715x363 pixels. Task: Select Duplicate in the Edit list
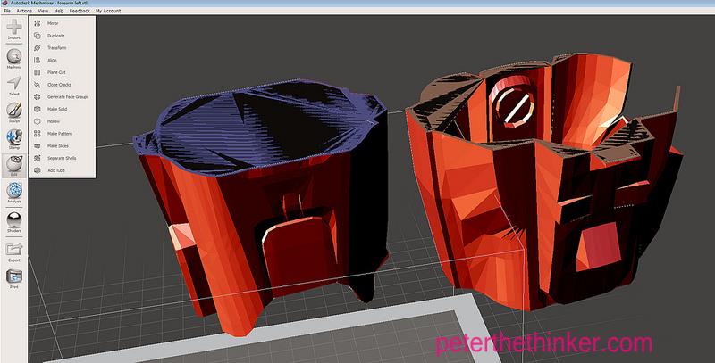[x=63, y=36]
